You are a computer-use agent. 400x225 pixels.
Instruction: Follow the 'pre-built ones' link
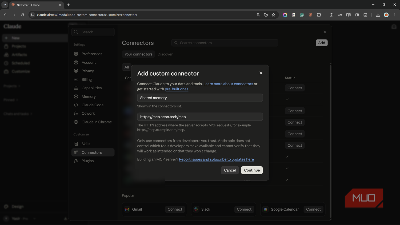177,89
